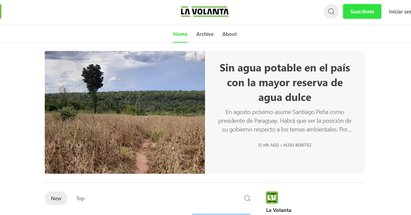Click author name Aldo Benítez
Screen dimensions: 411x215
[297, 145]
